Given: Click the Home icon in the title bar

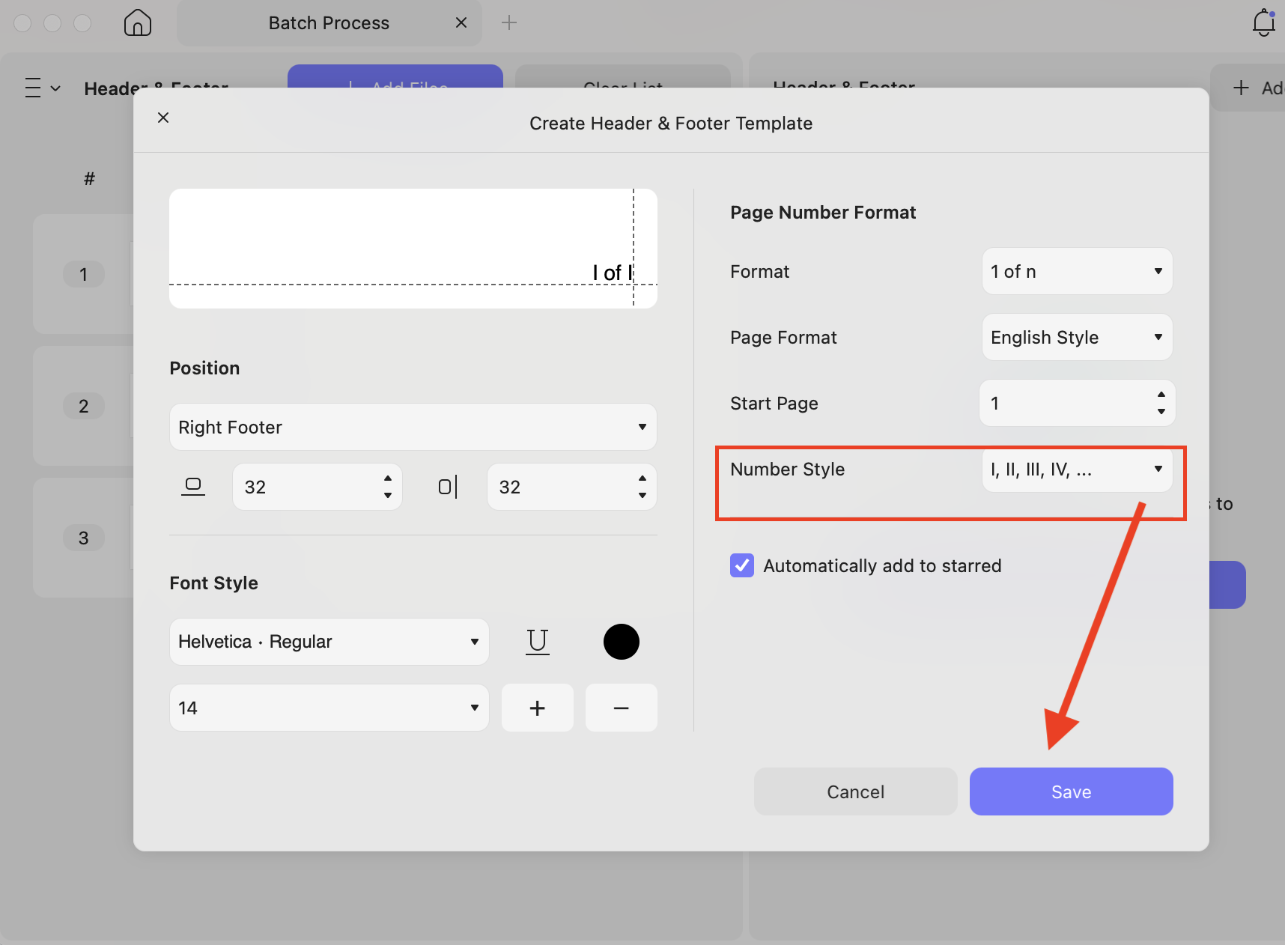Looking at the screenshot, I should [x=137, y=22].
